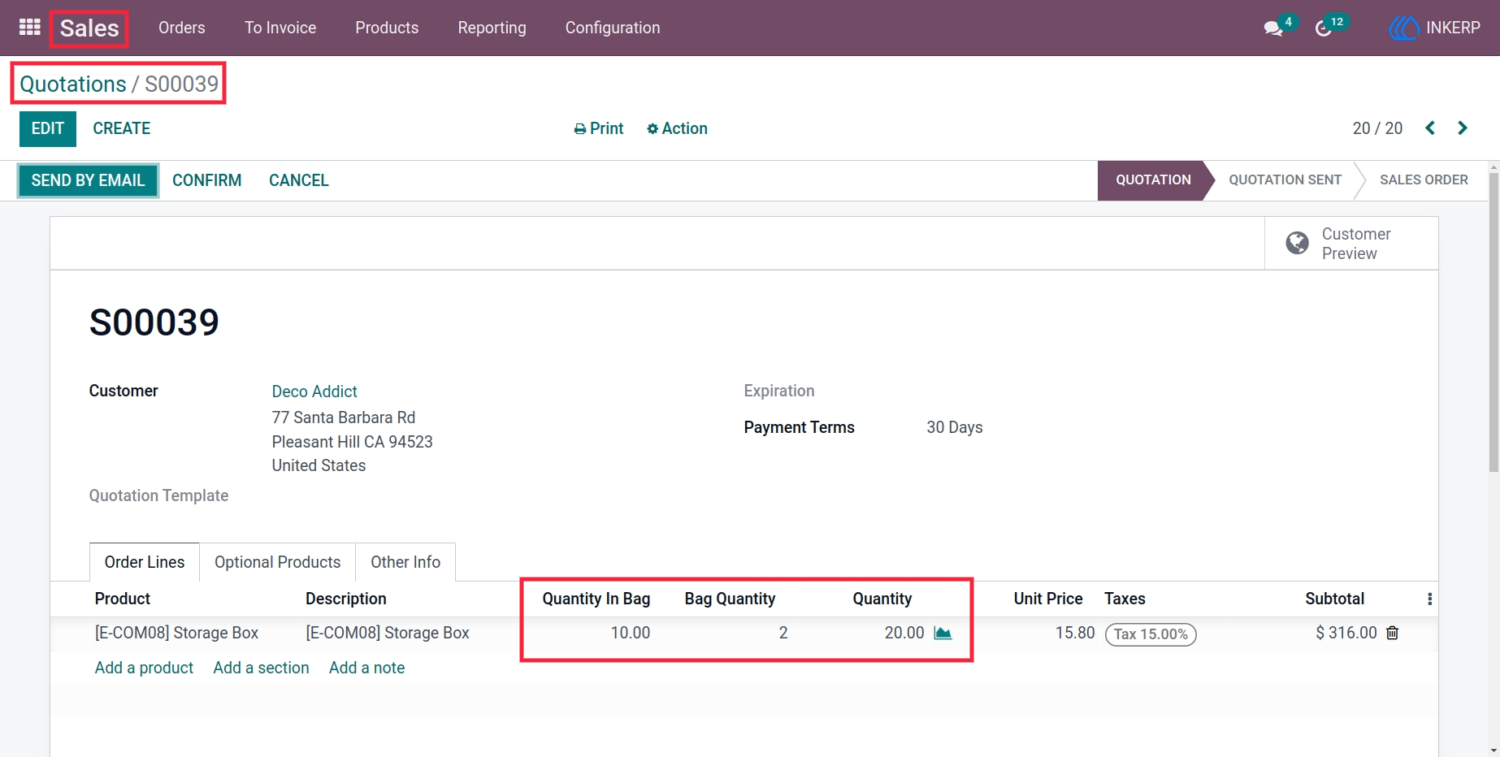The image size is (1500, 757).
Task: Go to the next record arrow
Action: 1463,128
